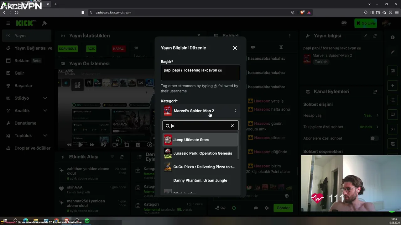This screenshot has height=225, width=401.
Task: Click the info icon in right rail
Action: (x=393, y=37)
